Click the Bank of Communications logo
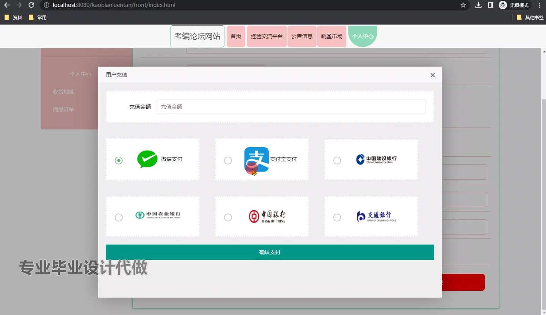 pos(377,217)
